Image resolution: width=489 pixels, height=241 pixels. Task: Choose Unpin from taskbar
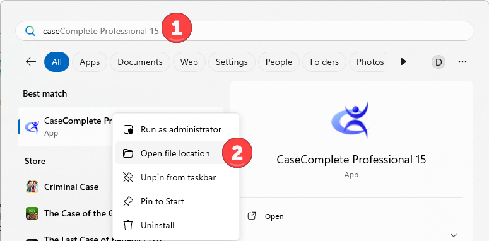tap(176, 177)
